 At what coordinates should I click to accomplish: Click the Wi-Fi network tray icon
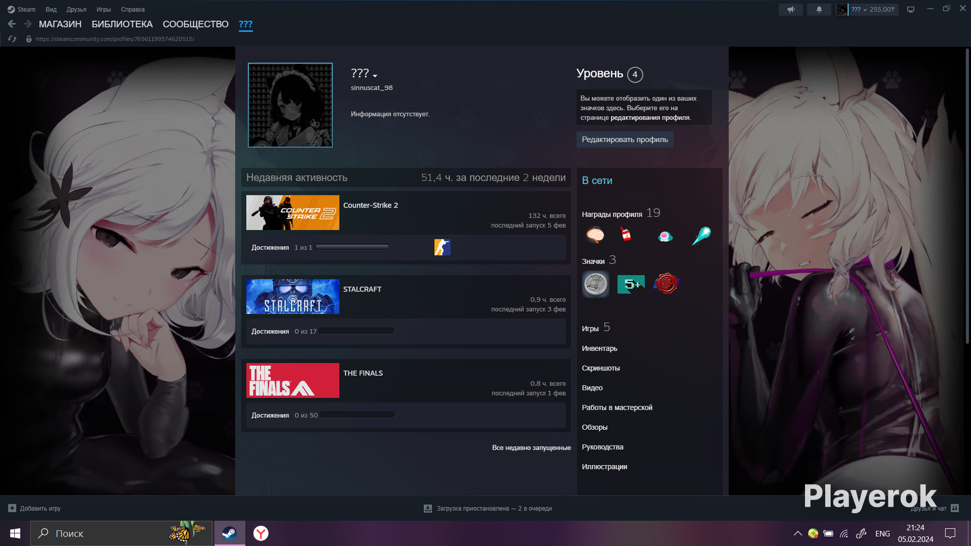tap(844, 533)
